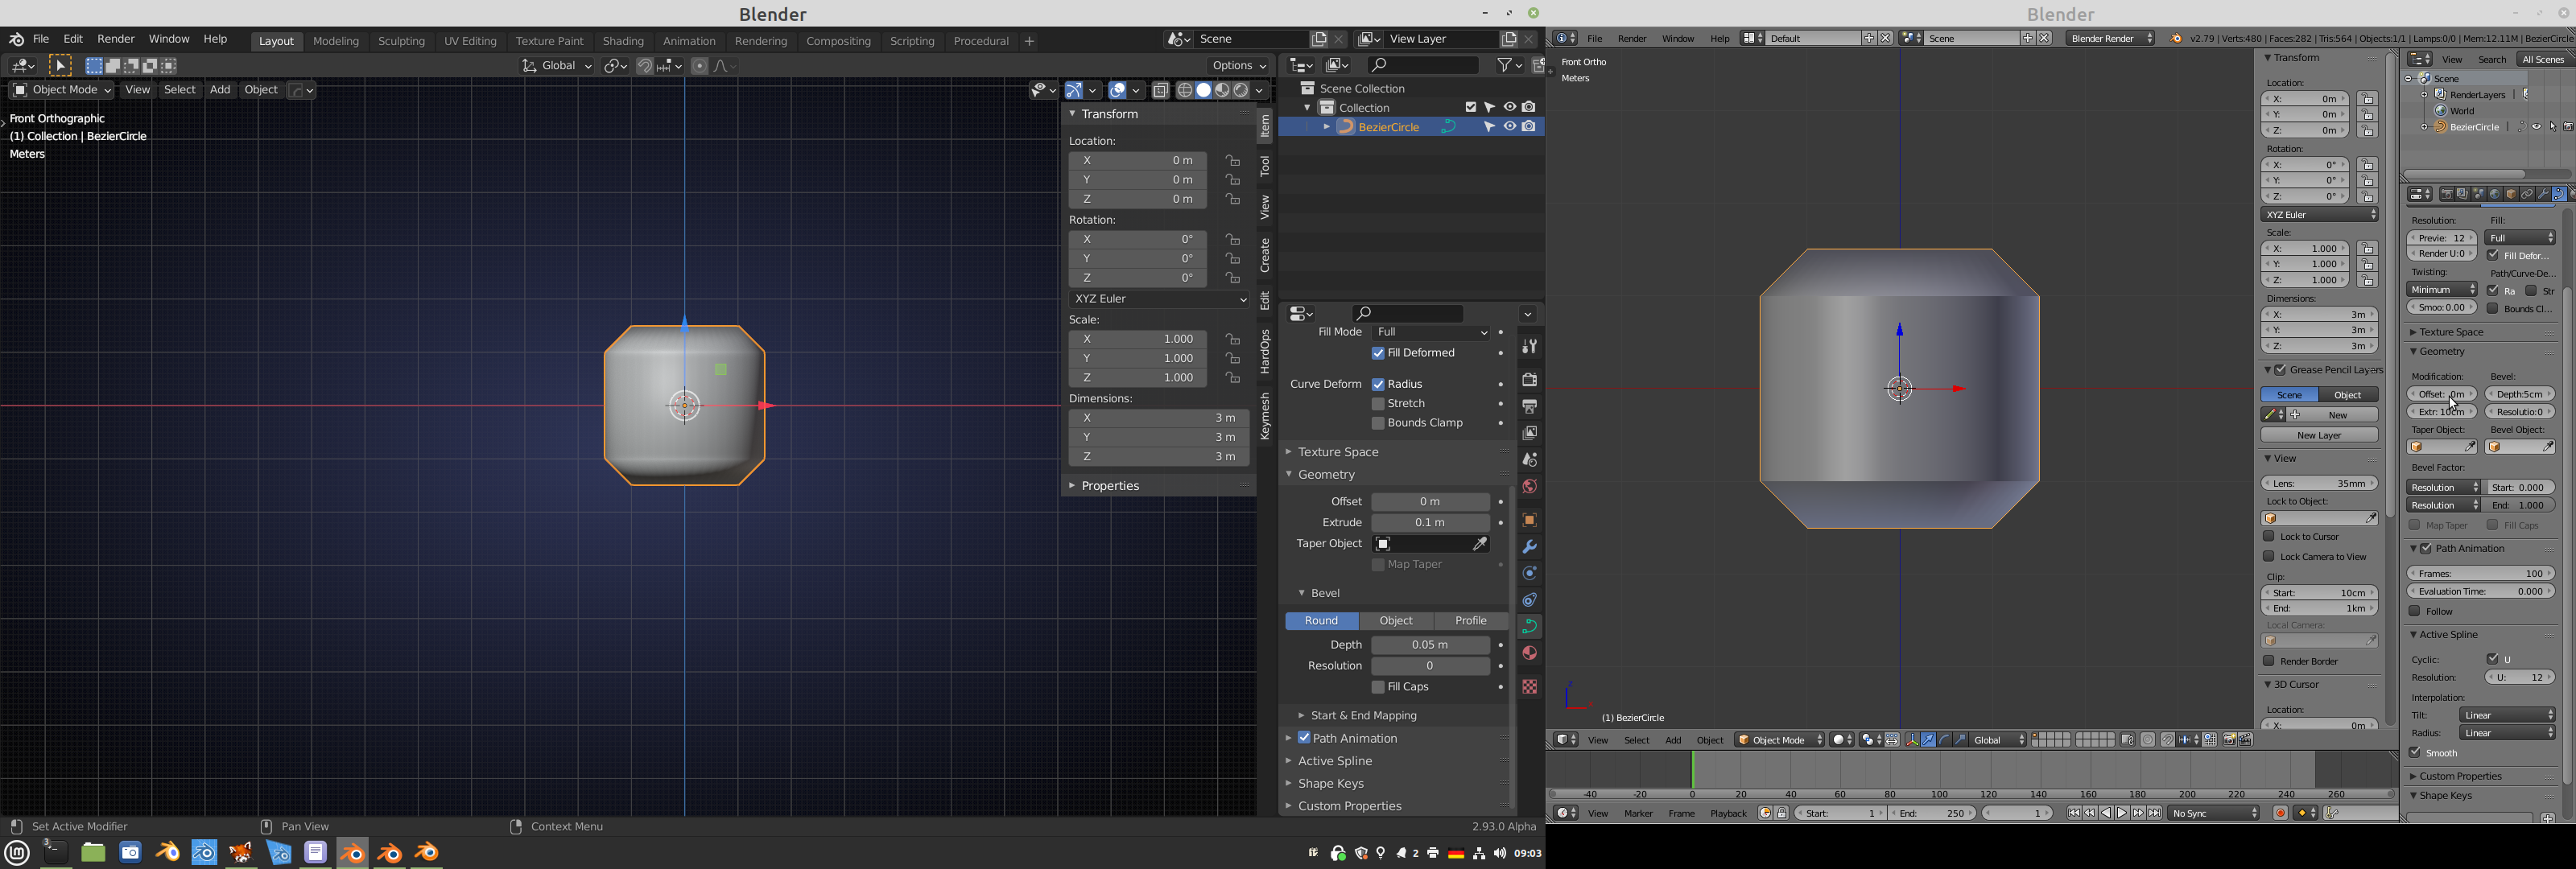Click New Layer button in grease pencil panel

2319,435
